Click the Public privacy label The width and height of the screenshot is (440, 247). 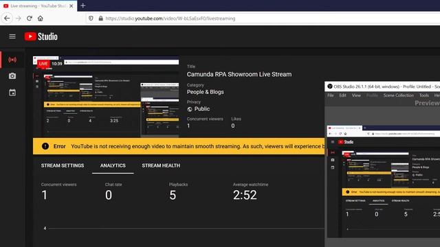pos(202,109)
